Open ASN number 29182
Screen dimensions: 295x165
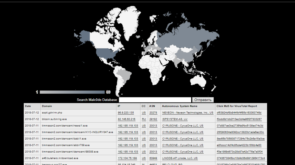point(153,119)
